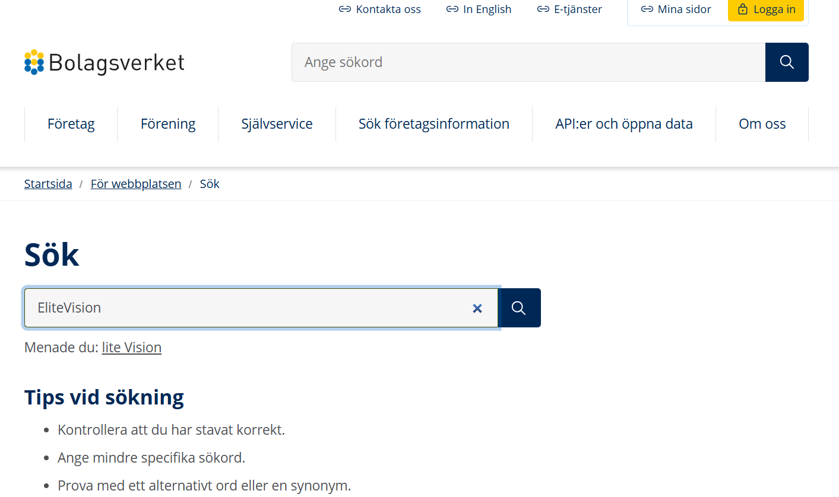Viewport: 839px width, 497px height.
Task: Click the link icon beside E-tjänster
Action: (543, 9)
